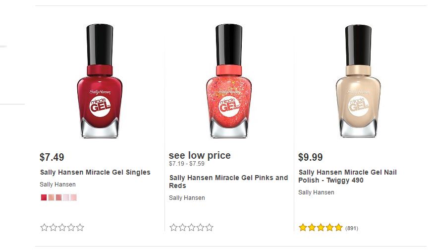The height and width of the screenshot is (252, 431).
Task: Select the fourth pale lilac swatch
Action: (x=66, y=197)
